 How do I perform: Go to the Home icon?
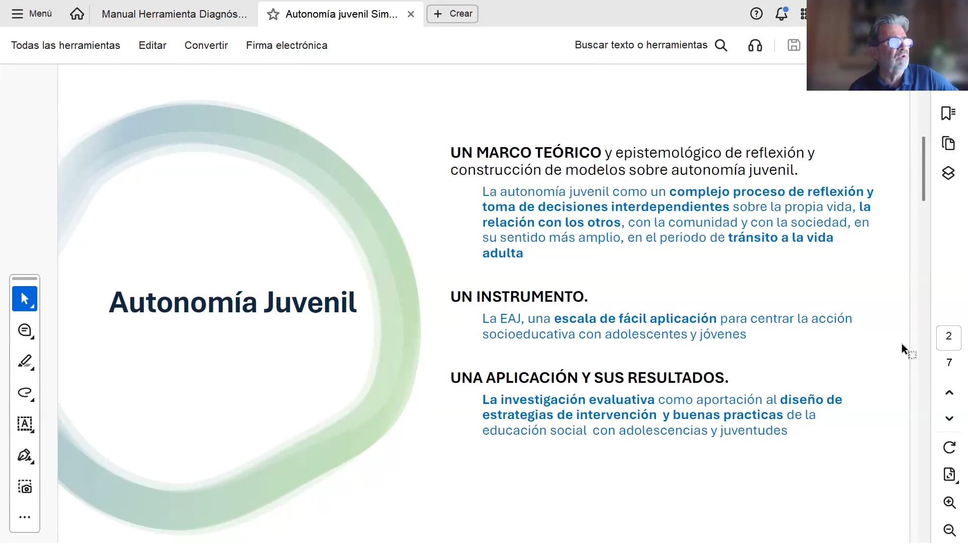point(77,14)
